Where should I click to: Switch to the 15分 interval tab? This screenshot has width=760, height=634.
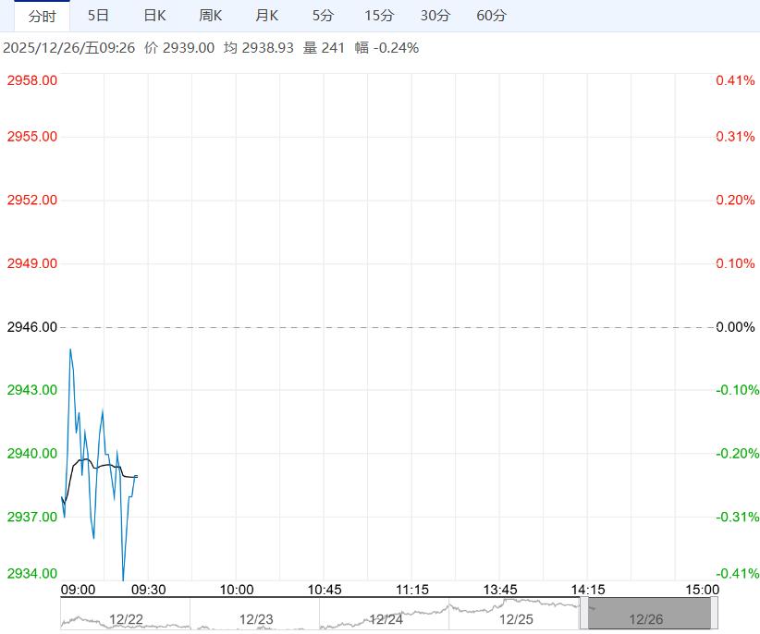(379, 16)
